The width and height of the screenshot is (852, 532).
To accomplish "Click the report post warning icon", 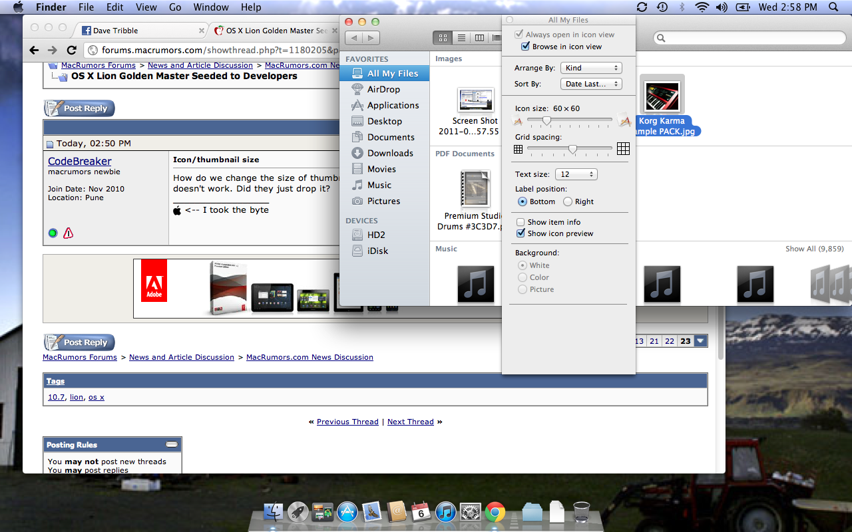I will (68, 233).
